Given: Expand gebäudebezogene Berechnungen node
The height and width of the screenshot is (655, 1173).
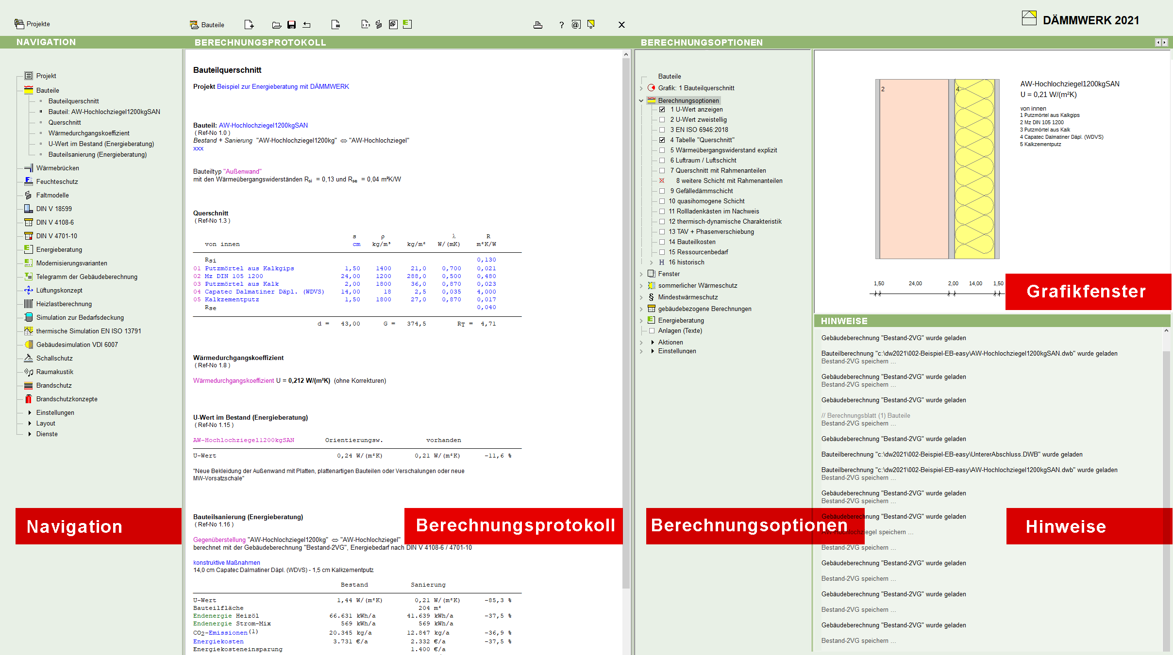Looking at the screenshot, I should (641, 309).
